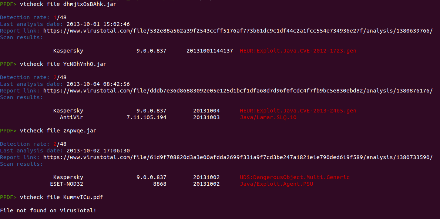
Task: Click the 1/48 detection rate value
Action: 60,17
